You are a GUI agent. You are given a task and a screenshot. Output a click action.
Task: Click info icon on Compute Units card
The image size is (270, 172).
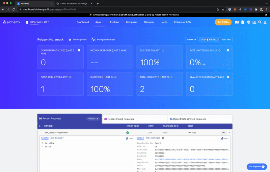coord(79,50)
